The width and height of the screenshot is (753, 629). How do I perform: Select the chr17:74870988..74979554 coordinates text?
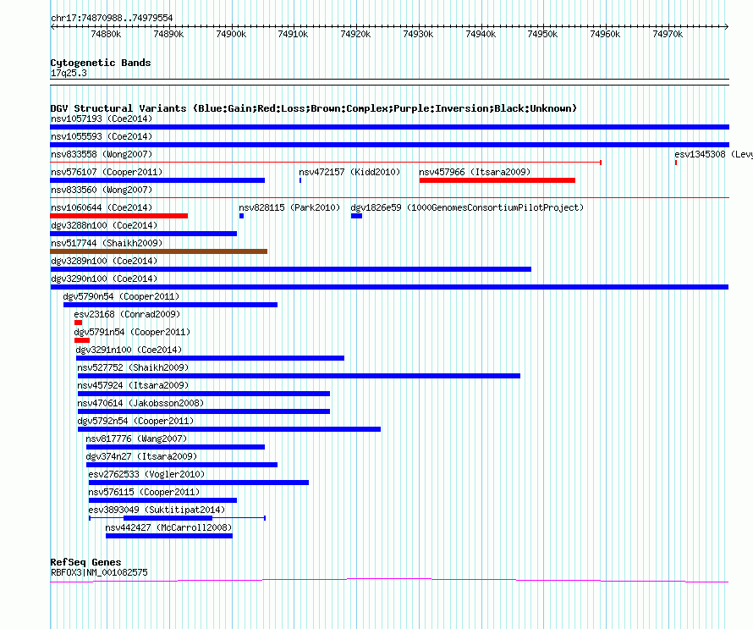[112, 18]
